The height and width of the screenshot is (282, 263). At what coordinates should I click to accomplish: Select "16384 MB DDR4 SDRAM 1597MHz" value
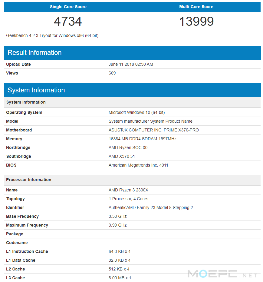[x=143, y=139]
